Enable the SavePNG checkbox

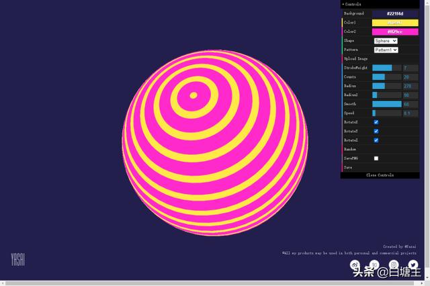pos(376,158)
